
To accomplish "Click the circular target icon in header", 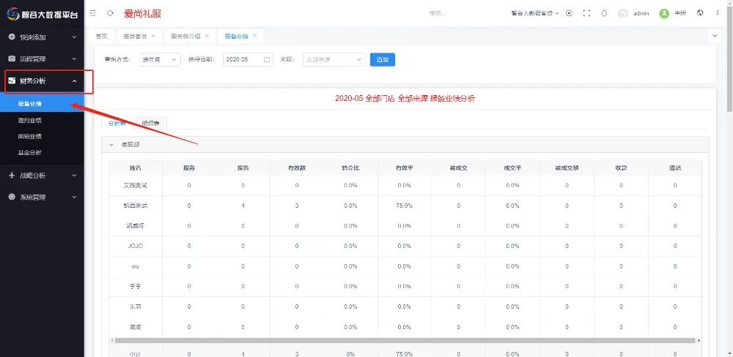I will click(569, 13).
